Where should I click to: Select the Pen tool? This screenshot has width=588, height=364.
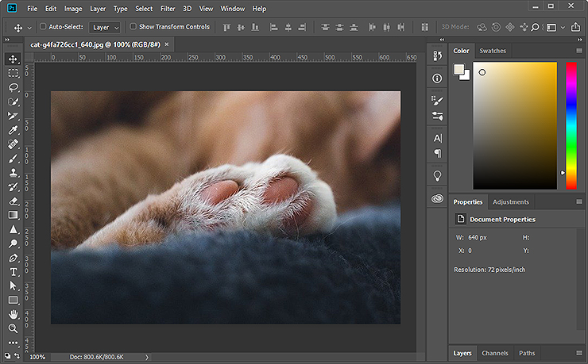(14, 258)
